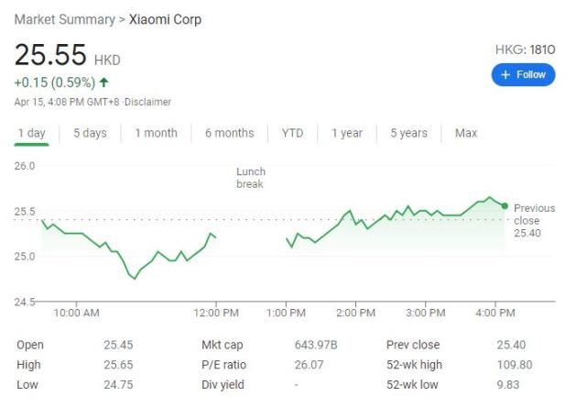Select the 1 day tab
Screen dimensions: 587x407
pos(31,133)
